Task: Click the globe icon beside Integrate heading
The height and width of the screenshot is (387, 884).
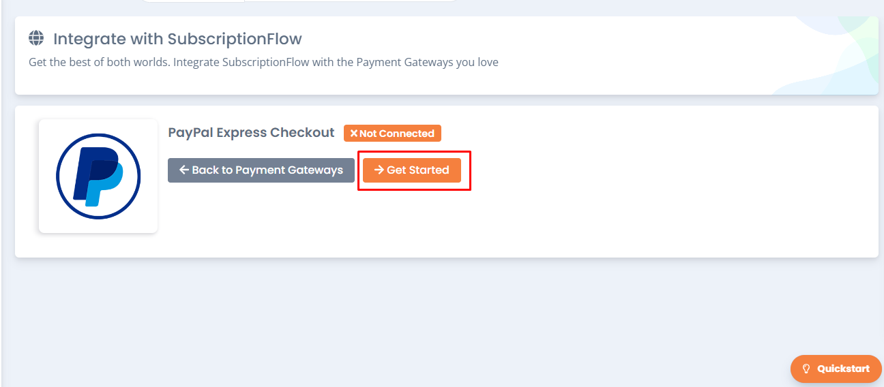Action: (x=37, y=37)
